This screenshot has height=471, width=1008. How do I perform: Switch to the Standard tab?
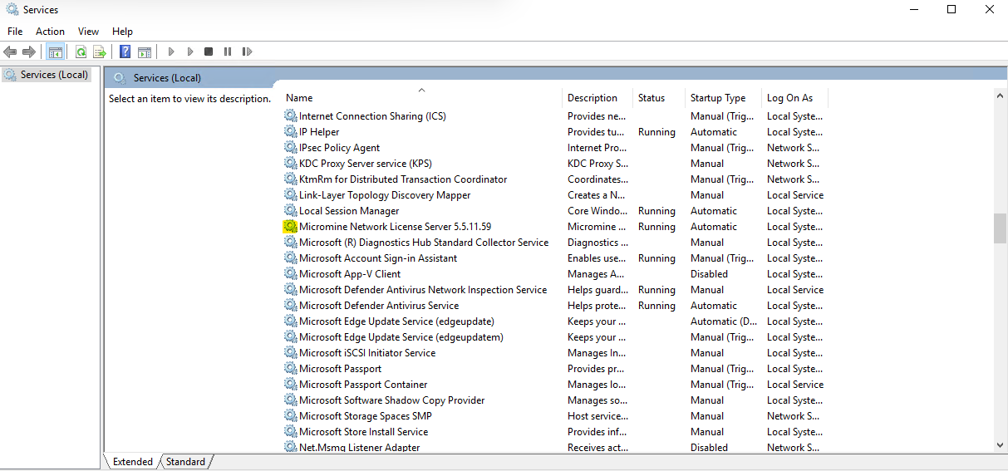tap(185, 462)
